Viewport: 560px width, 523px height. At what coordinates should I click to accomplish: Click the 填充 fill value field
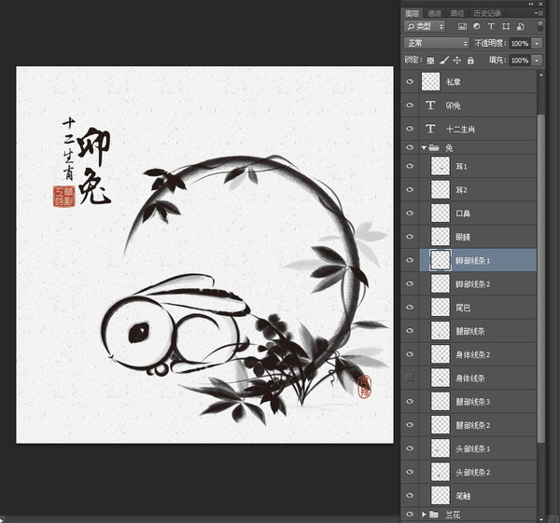pos(521,61)
